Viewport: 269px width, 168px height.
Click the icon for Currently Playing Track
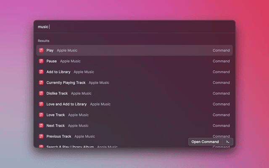[41, 83]
